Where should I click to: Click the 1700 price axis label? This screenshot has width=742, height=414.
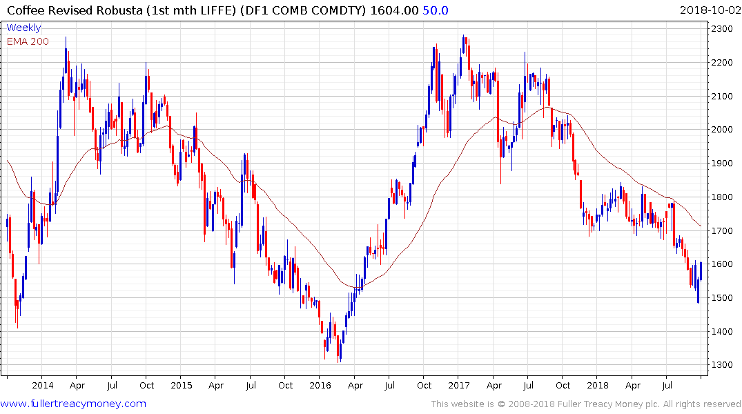(x=722, y=231)
